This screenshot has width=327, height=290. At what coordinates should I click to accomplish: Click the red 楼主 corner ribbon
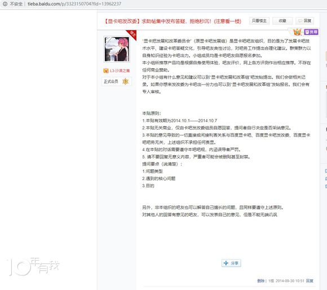point(132,34)
